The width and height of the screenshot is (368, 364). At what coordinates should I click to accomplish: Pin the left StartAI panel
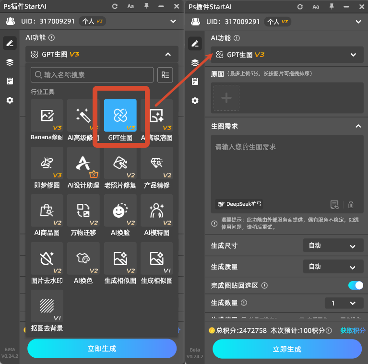146,6
